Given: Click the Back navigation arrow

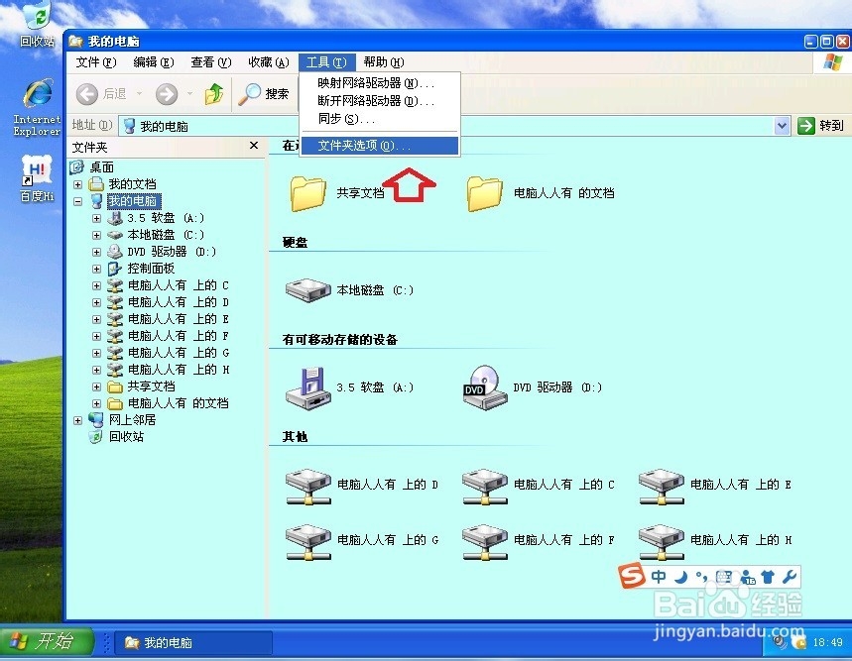Looking at the screenshot, I should (x=86, y=94).
